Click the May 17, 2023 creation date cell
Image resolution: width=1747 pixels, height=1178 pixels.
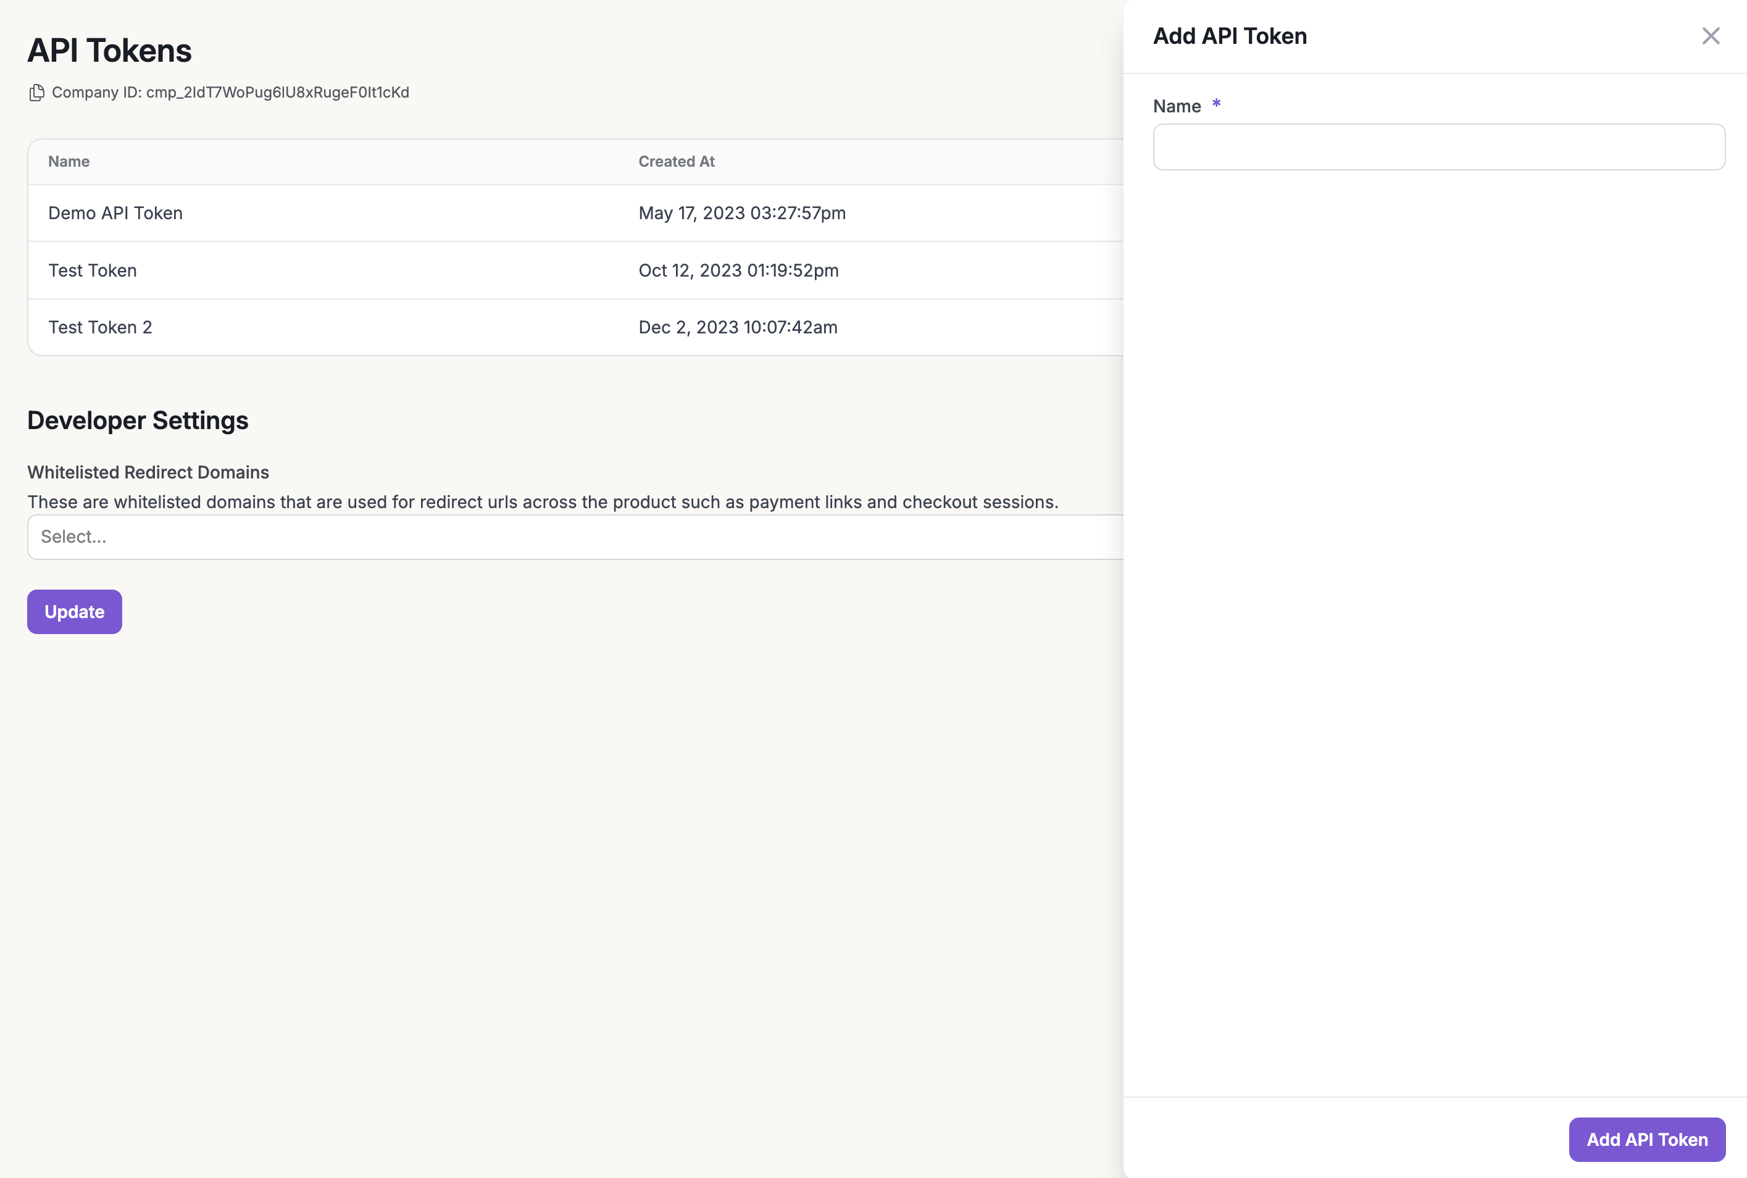(x=741, y=214)
